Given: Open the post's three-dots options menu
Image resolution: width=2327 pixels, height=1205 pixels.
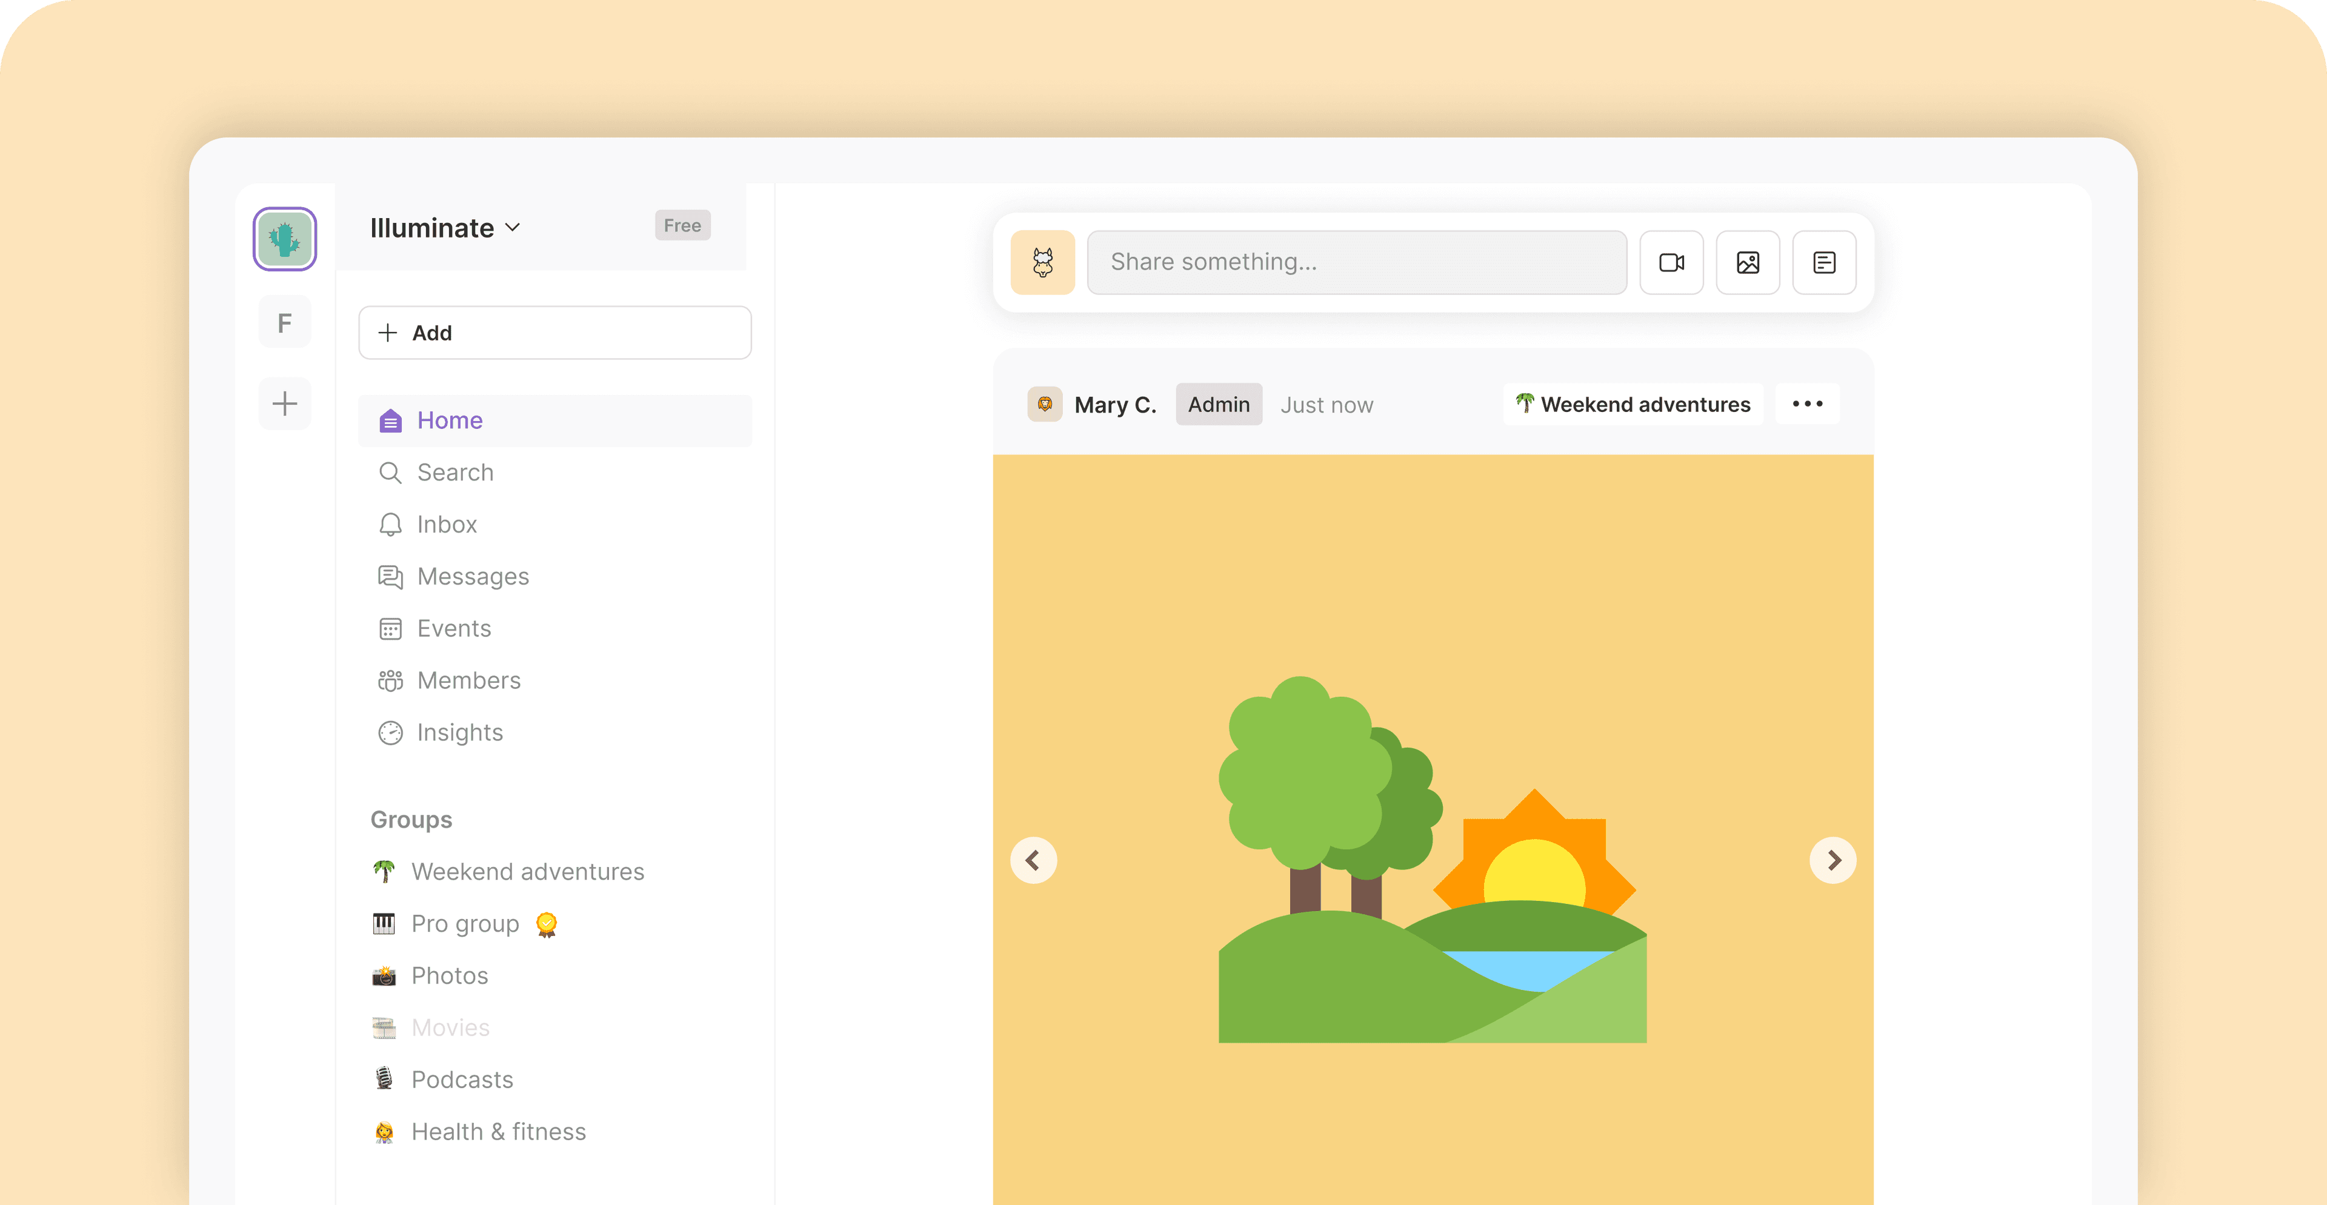Looking at the screenshot, I should click(1806, 403).
